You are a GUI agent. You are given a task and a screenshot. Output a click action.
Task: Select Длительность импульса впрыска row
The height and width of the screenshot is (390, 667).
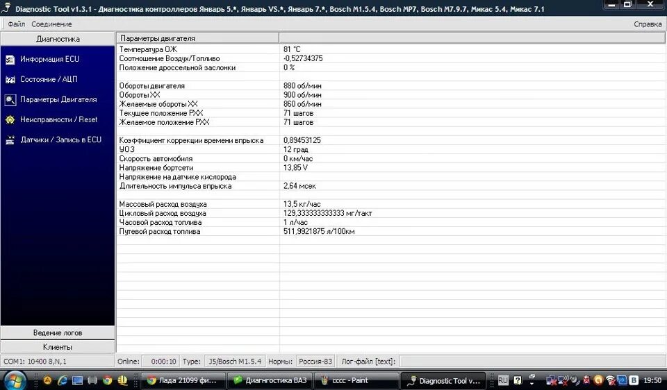(x=390, y=186)
